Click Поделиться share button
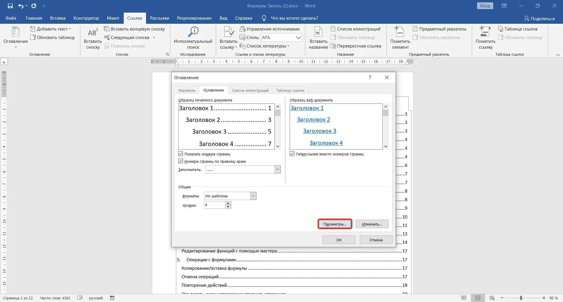Screen dimensions: 563x302 tap(539, 18)
